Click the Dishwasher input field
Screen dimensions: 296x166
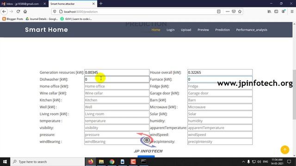coord(117,79)
